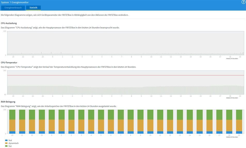The width and height of the screenshot is (246, 148).
Task: Click the hour 12 marker on CPU-Auslastung axis
Action: coord(171,57)
